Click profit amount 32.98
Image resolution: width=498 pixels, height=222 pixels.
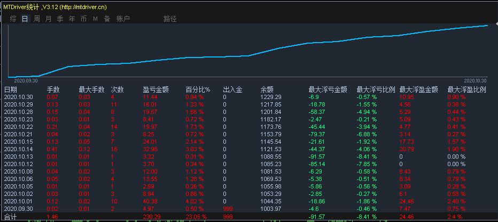click(x=150, y=149)
